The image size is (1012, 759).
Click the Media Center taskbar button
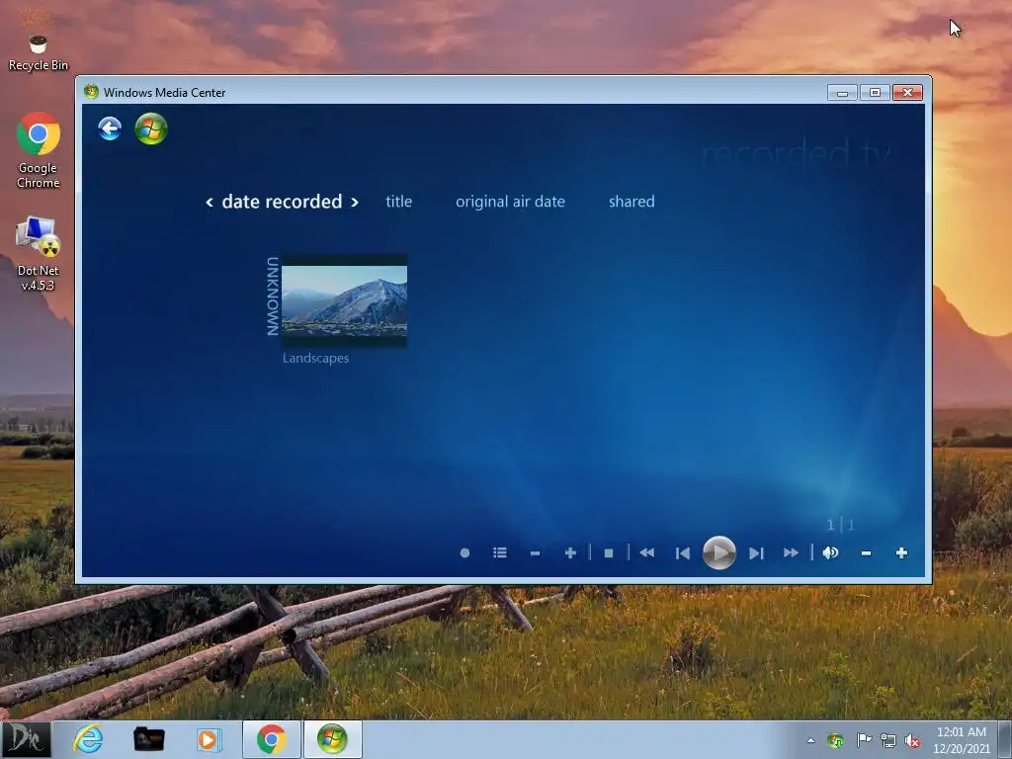332,739
